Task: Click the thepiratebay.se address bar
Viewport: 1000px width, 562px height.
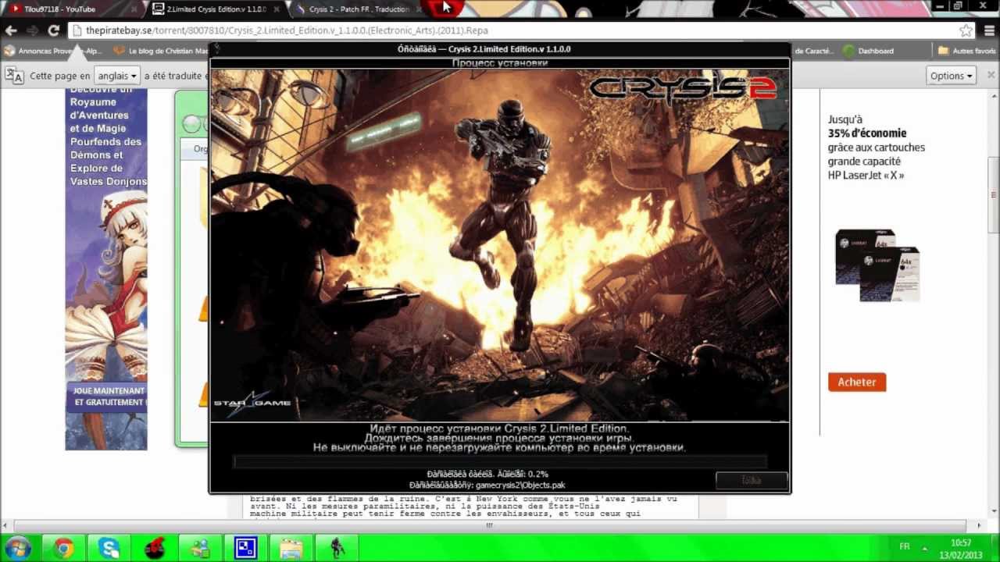Action: tap(512, 30)
